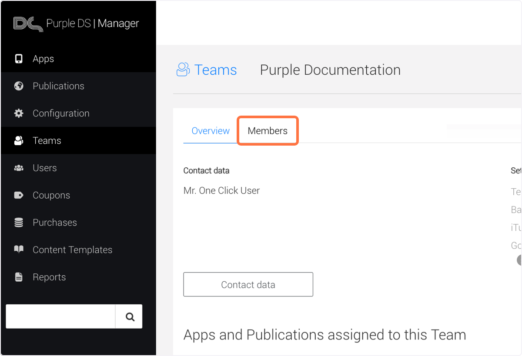Click the Coupons tag icon
This screenshot has height=356, width=522.
coord(19,195)
